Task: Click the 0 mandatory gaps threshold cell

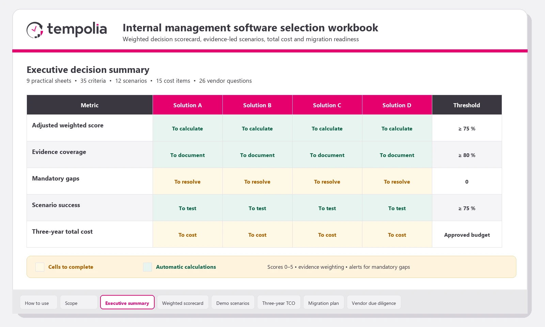Action: pyautogui.click(x=467, y=181)
